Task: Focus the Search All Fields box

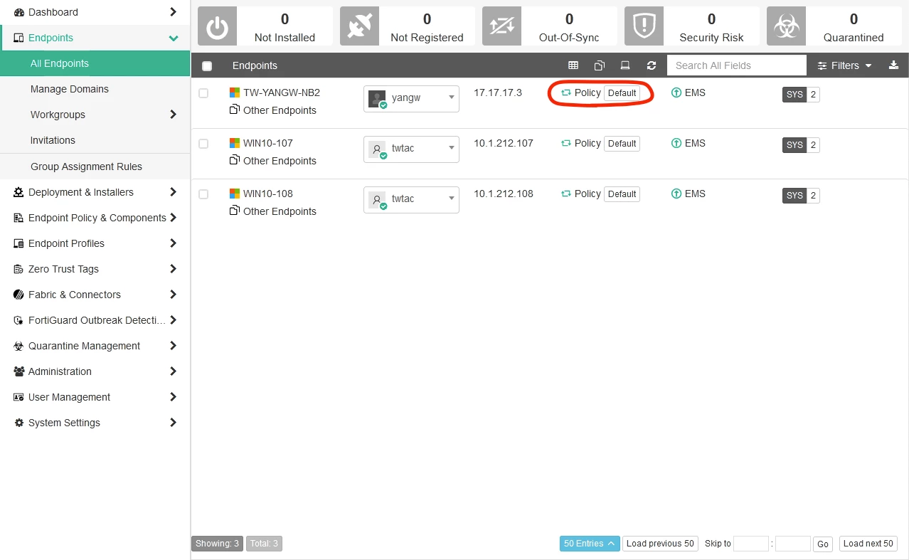Action: click(737, 65)
